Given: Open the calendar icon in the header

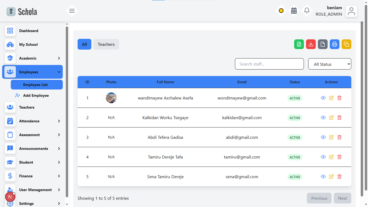Looking at the screenshot, I should coord(294,11).
